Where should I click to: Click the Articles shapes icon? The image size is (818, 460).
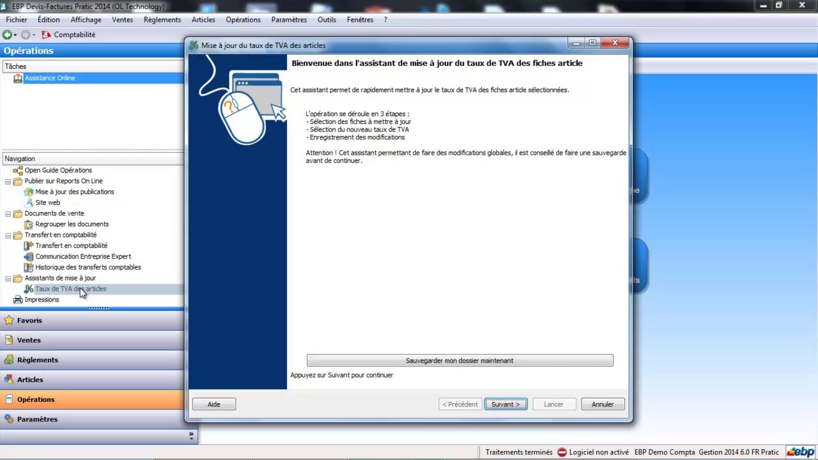pyautogui.click(x=9, y=379)
